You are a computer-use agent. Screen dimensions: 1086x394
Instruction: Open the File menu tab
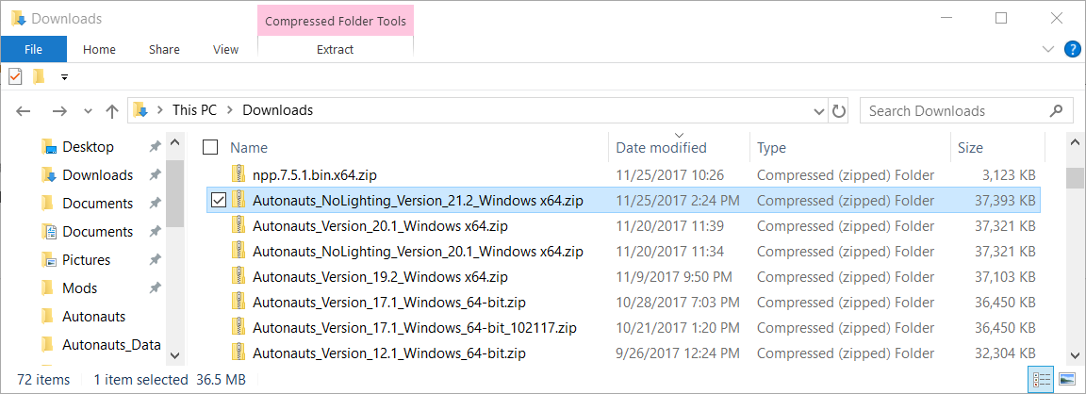(x=33, y=49)
